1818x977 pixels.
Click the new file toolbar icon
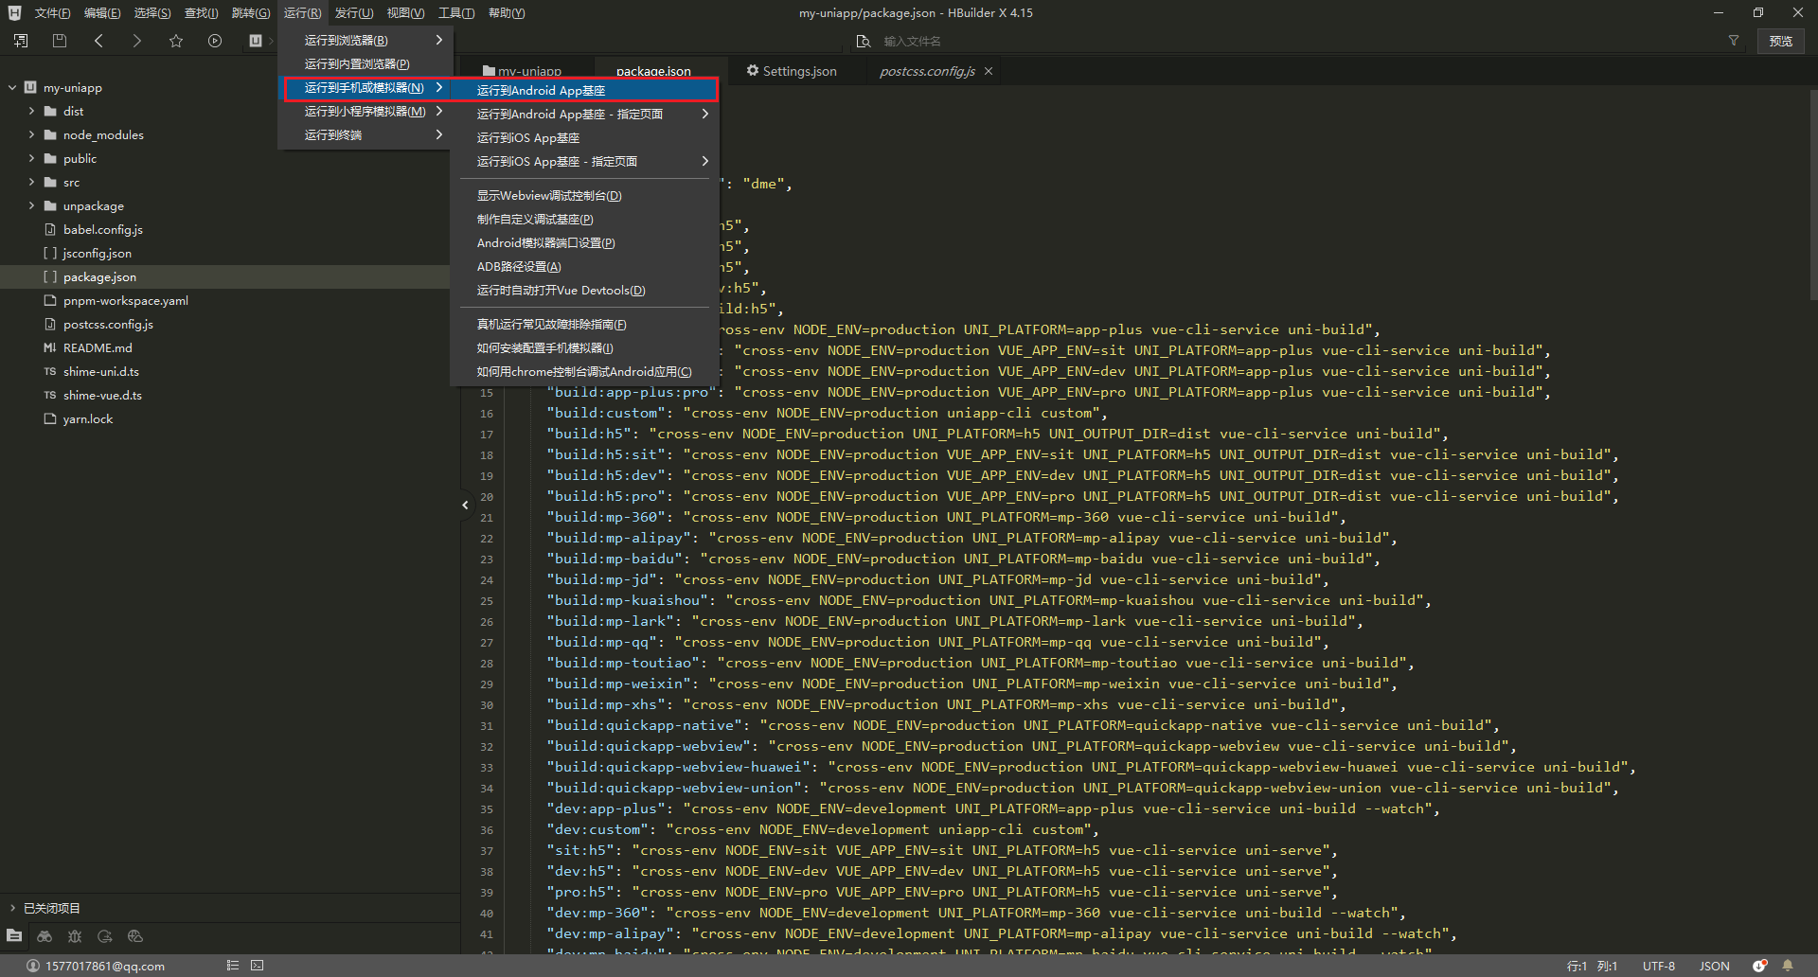pos(21,41)
